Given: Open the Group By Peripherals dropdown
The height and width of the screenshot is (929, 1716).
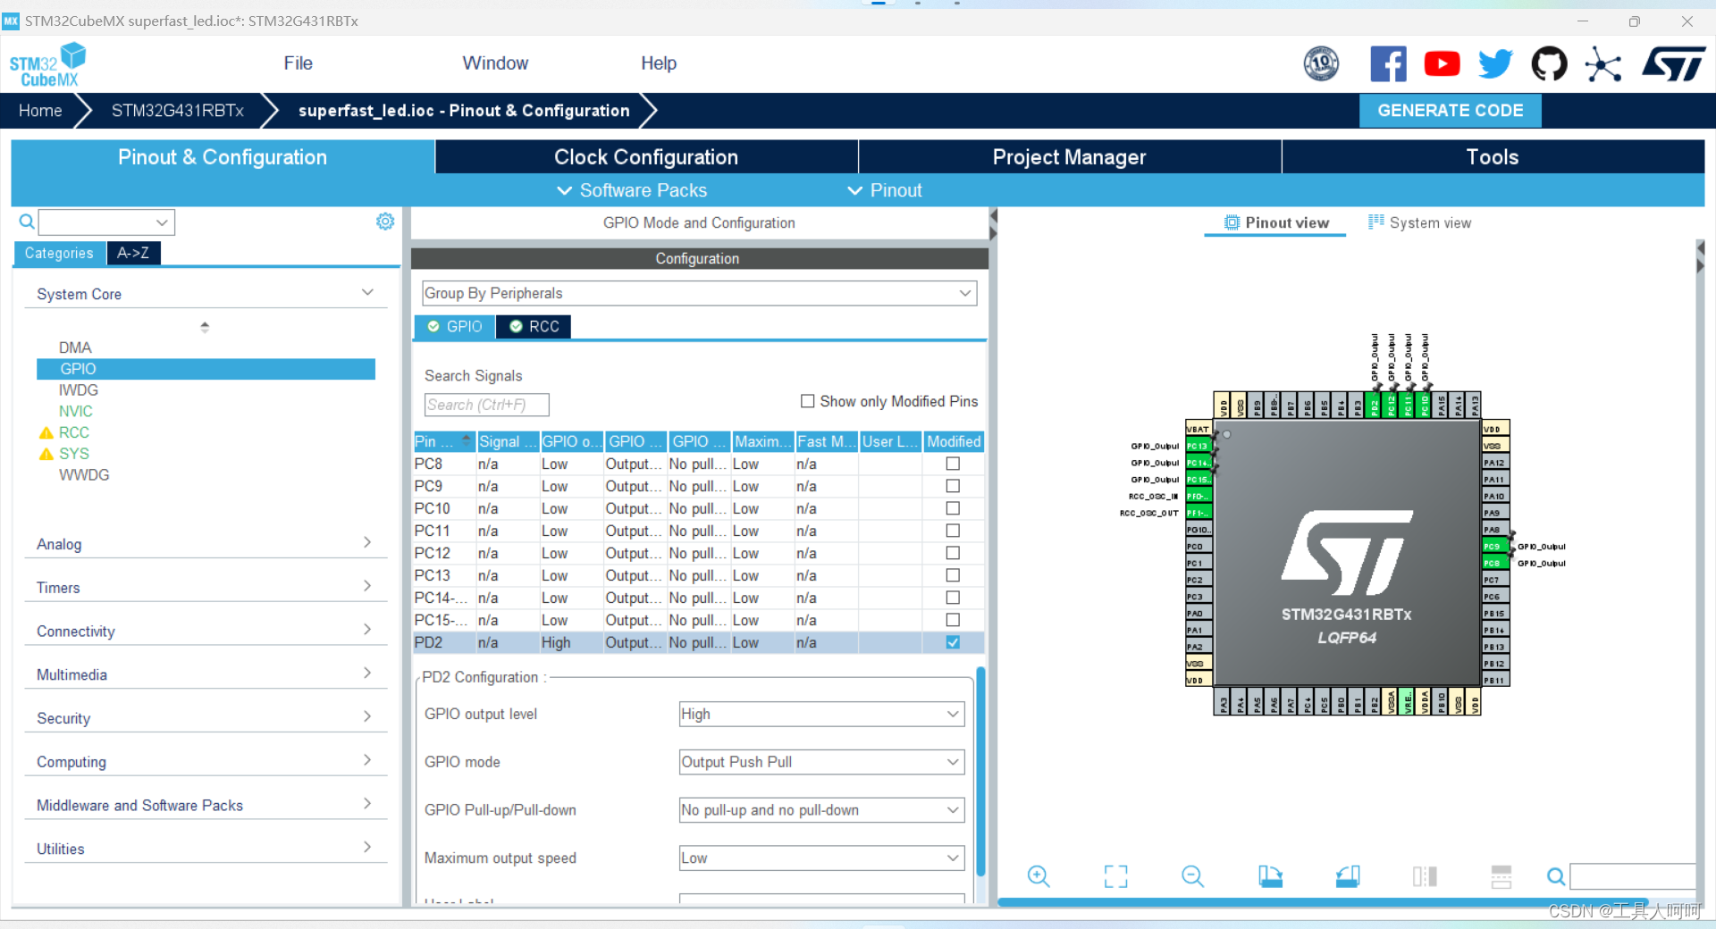Looking at the screenshot, I should [699, 293].
